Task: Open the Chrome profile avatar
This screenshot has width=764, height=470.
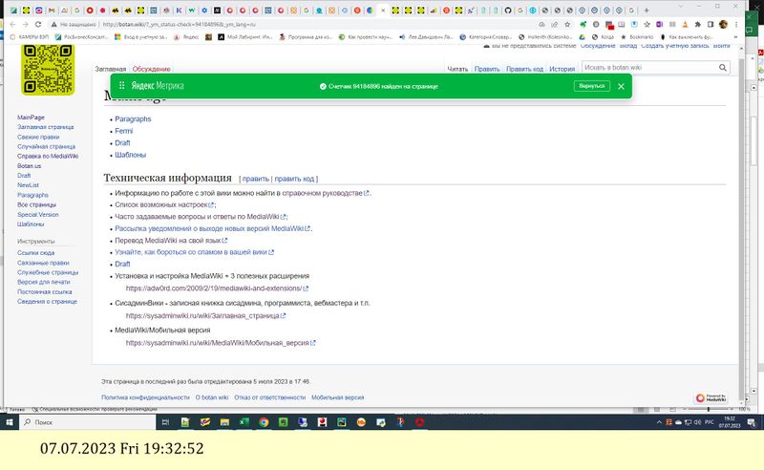Action: click(723, 25)
